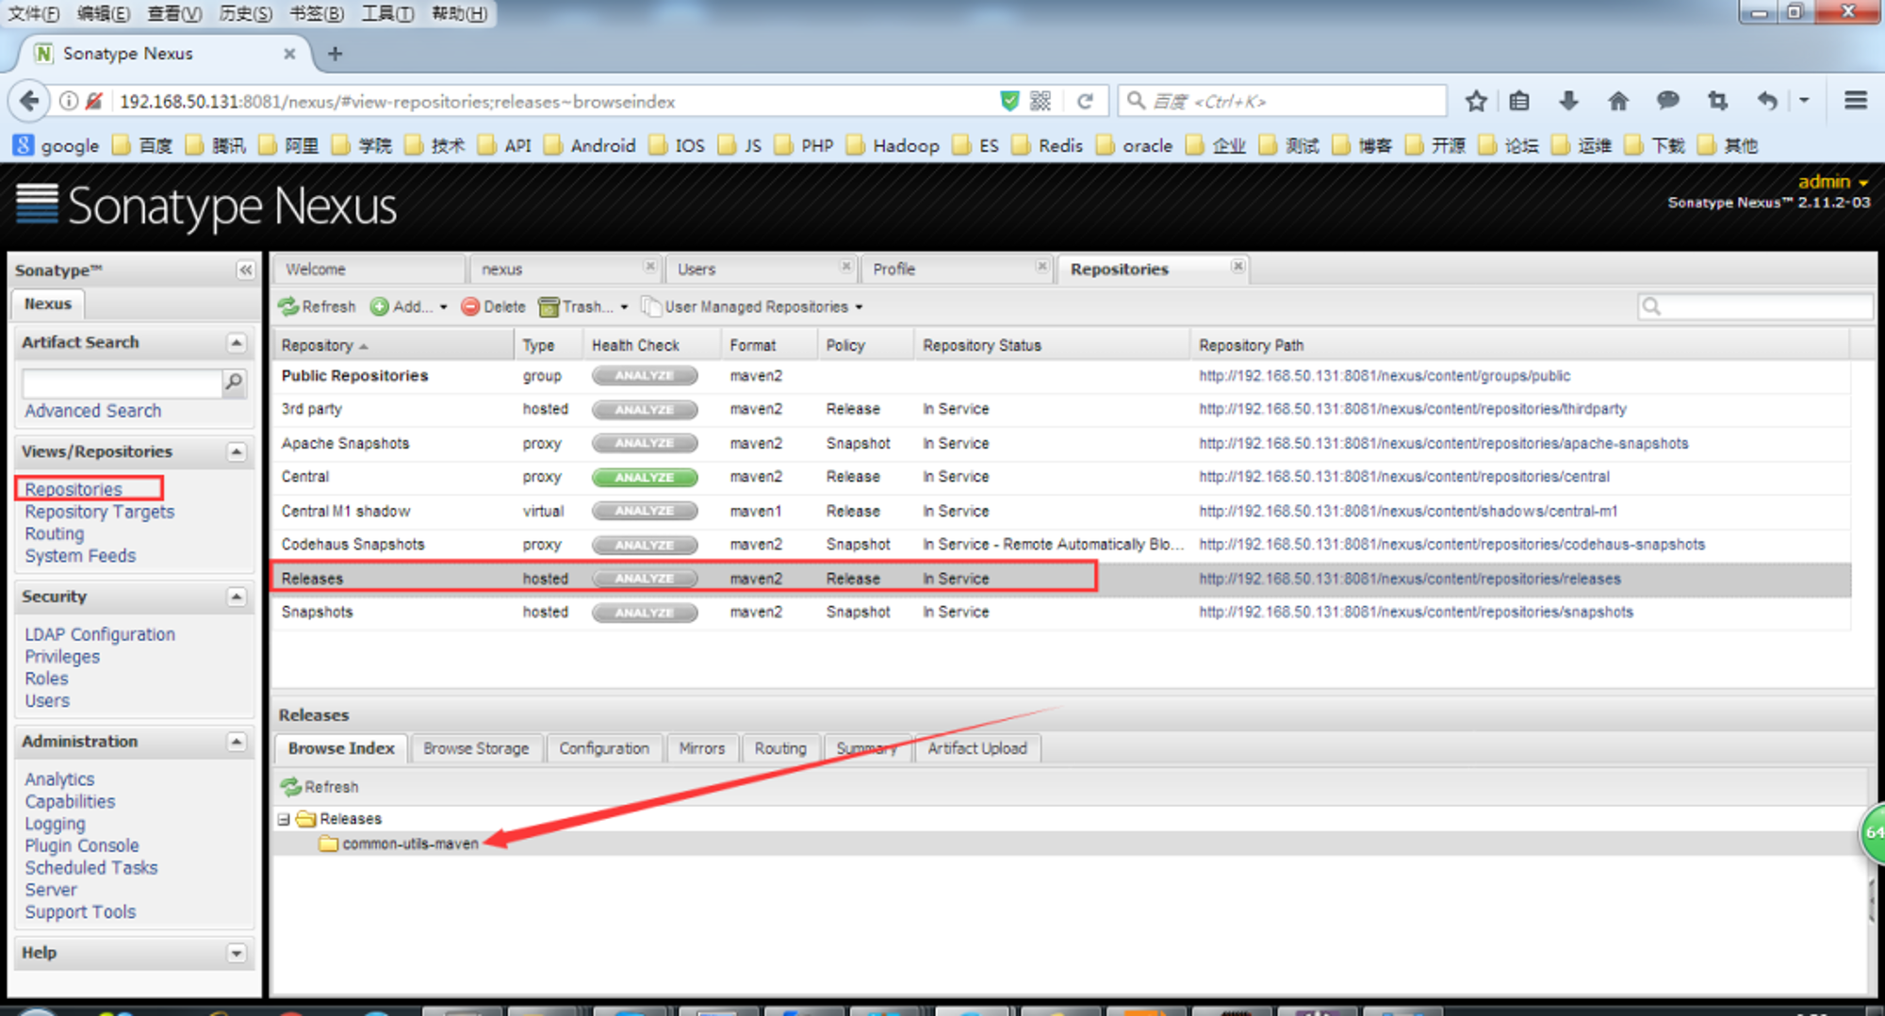Select the Apache Snapshots repository row

click(x=1062, y=443)
